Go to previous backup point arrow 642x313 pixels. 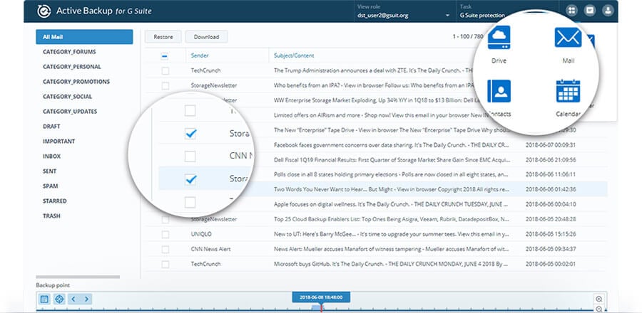[x=73, y=299]
